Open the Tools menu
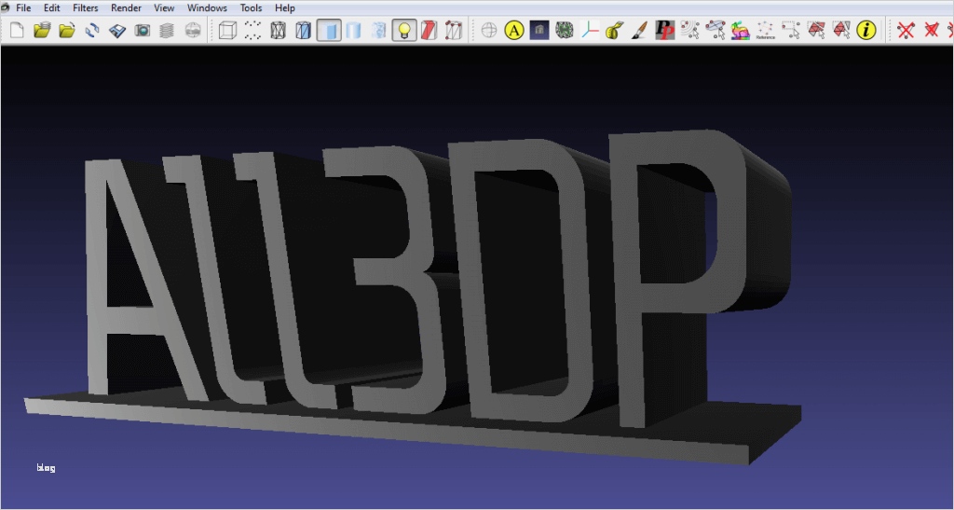The height and width of the screenshot is (510, 954). click(x=251, y=7)
